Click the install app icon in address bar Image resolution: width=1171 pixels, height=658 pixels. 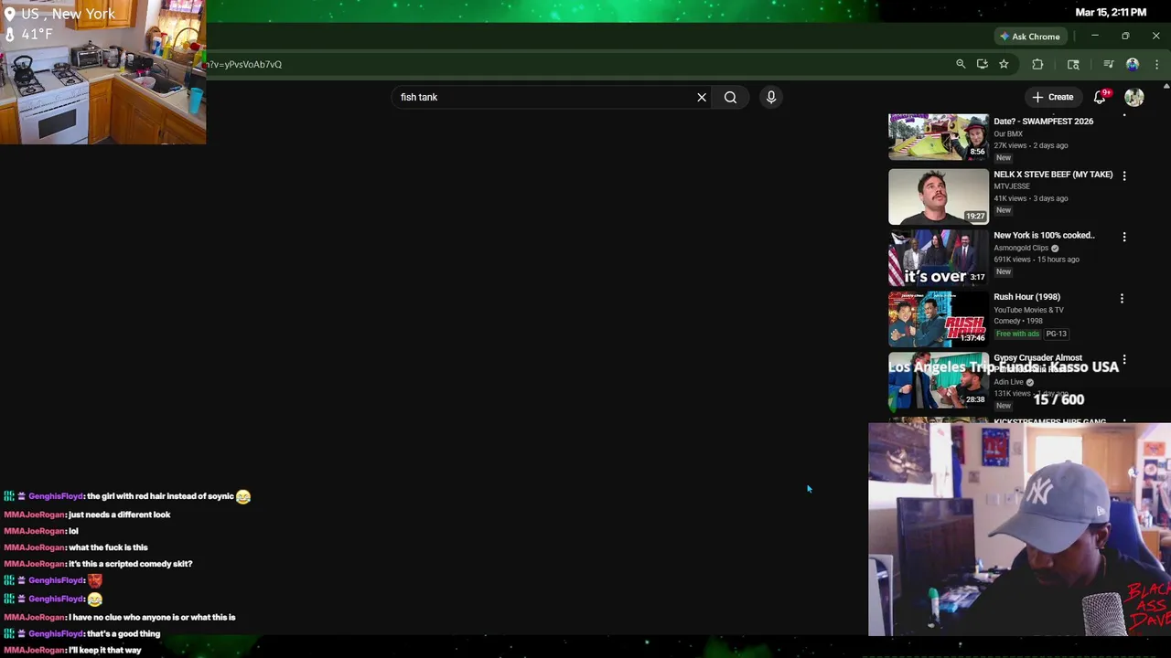click(983, 64)
